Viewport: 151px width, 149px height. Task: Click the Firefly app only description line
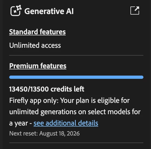(x=70, y=101)
